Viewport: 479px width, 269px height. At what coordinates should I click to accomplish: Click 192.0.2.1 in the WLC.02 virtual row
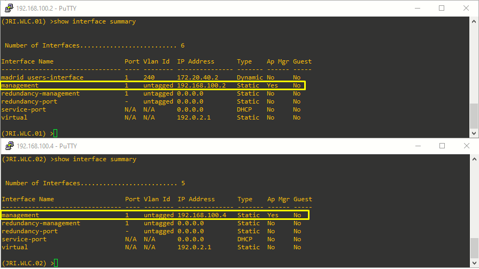click(194, 247)
